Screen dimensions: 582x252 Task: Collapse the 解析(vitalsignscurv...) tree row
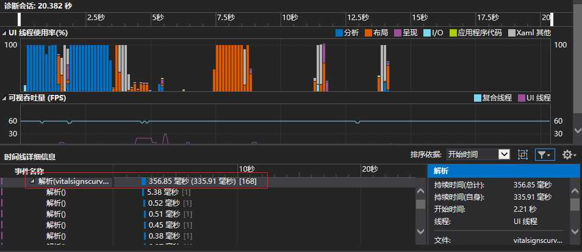coord(32,181)
